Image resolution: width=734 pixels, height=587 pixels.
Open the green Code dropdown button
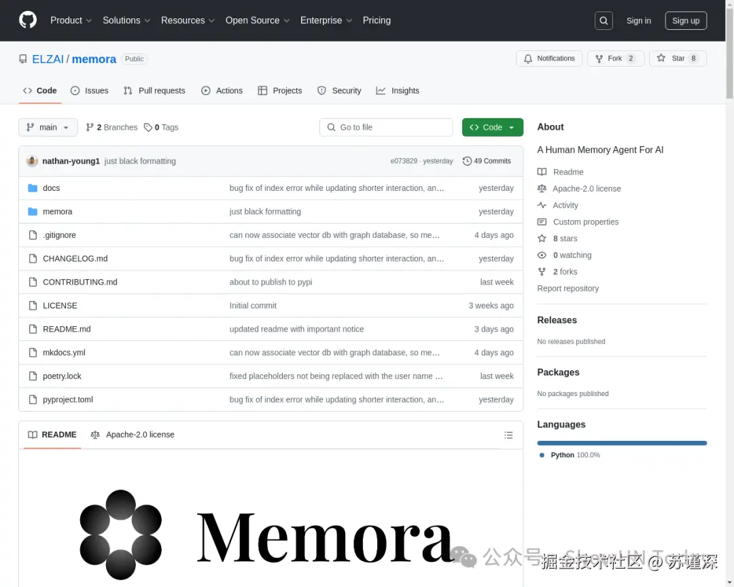493,127
